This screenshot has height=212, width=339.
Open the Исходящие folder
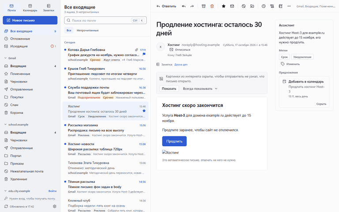30,46
